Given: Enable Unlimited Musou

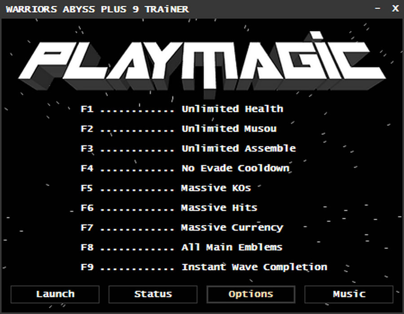Looking at the screenshot, I should pyautogui.click(x=230, y=129).
